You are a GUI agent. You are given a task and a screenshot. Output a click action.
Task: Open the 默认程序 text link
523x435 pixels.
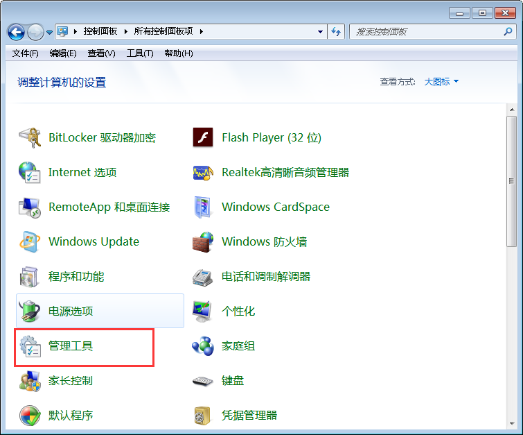71,416
